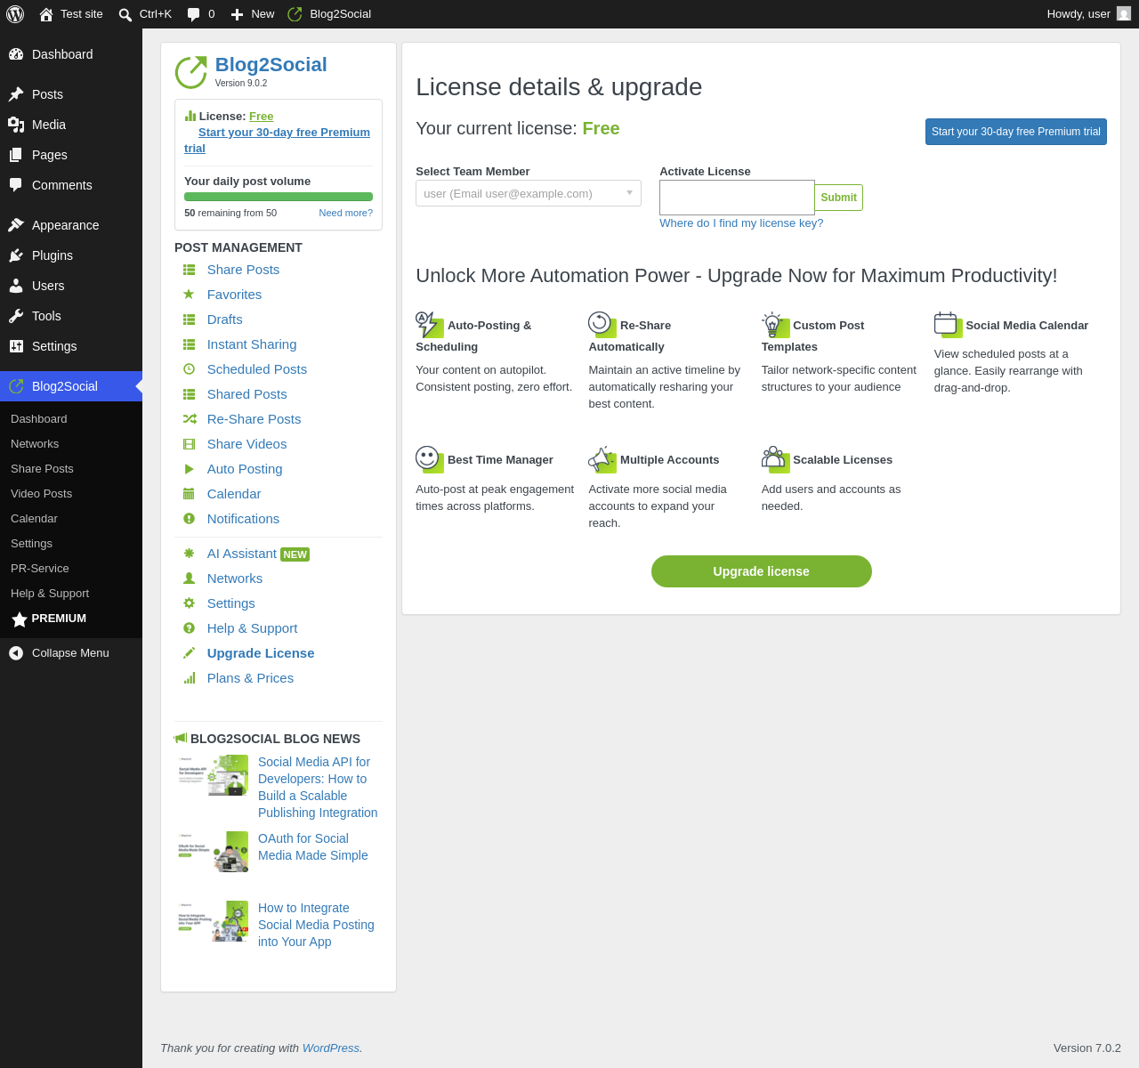This screenshot has height=1068, width=1139.
Task: Click the search magnifier icon in admin bar
Action: coord(125,14)
